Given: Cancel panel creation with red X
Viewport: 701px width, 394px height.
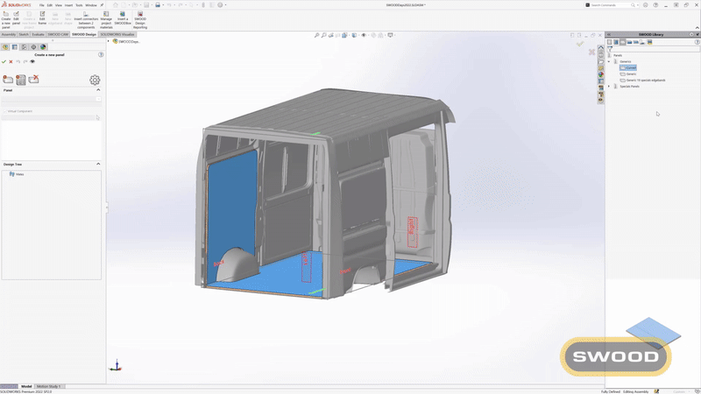Looking at the screenshot, I should click(11, 61).
